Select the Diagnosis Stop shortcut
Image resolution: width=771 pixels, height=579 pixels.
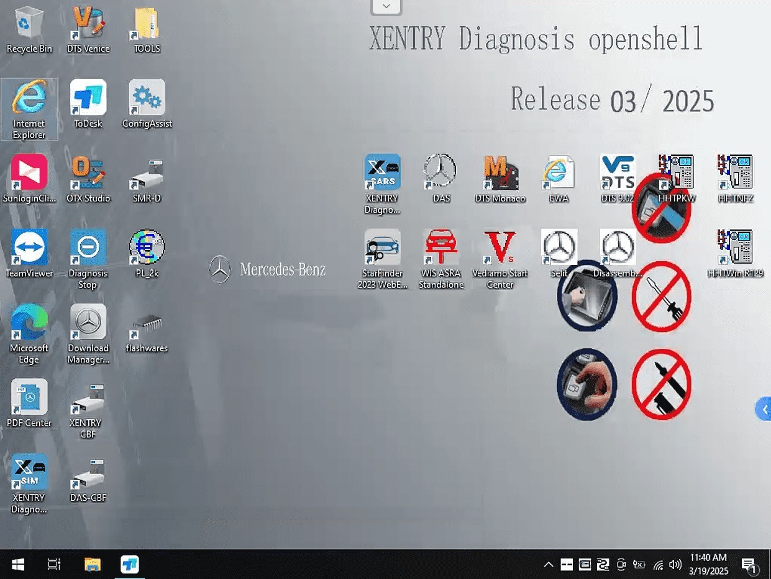88,259
